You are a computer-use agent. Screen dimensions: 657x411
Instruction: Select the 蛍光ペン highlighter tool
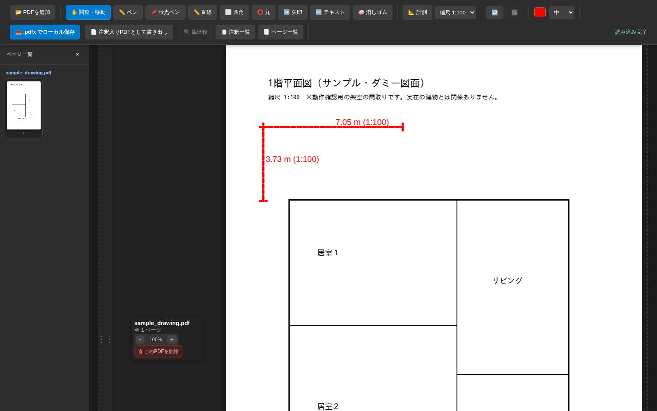pos(165,12)
